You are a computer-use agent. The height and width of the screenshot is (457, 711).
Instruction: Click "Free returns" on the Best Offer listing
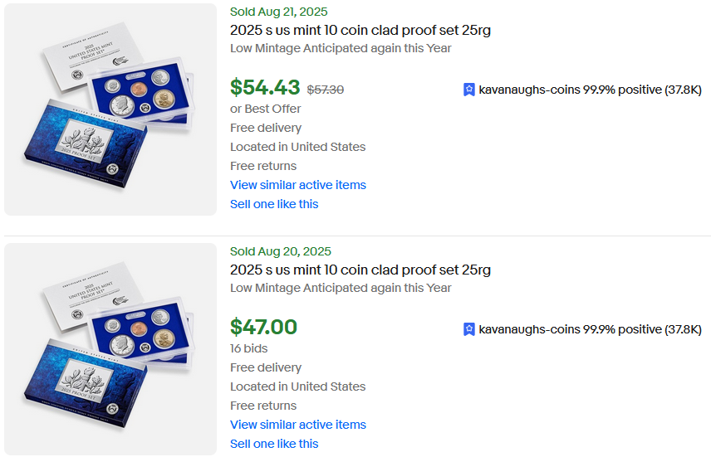coord(263,166)
